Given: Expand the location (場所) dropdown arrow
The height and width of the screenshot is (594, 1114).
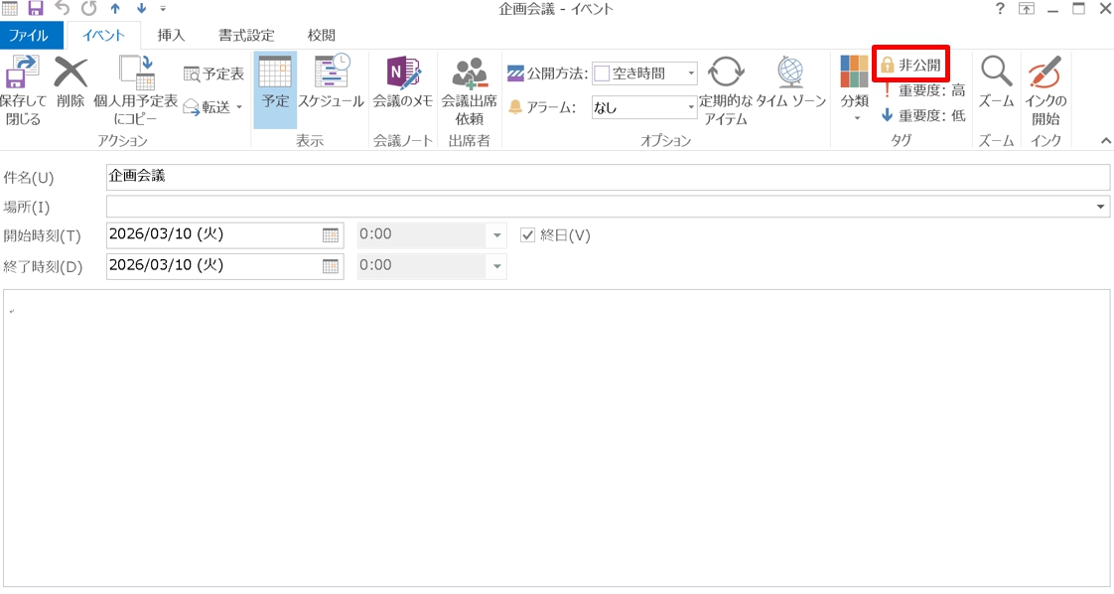Looking at the screenshot, I should tap(1101, 207).
